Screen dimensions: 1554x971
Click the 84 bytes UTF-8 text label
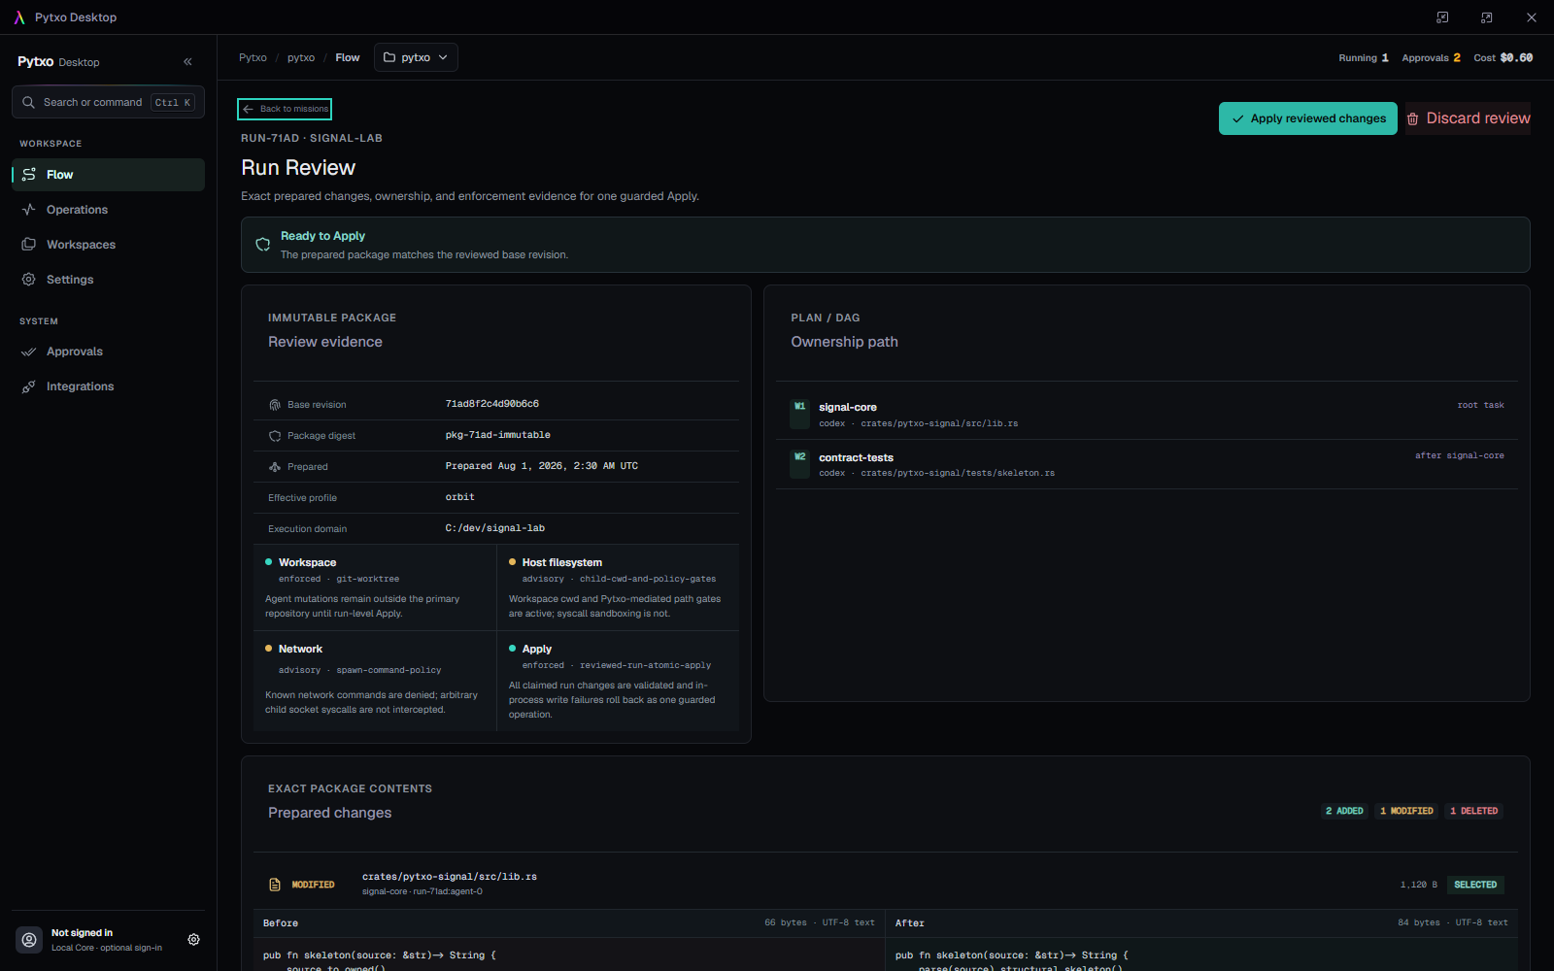pyautogui.click(x=1453, y=923)
